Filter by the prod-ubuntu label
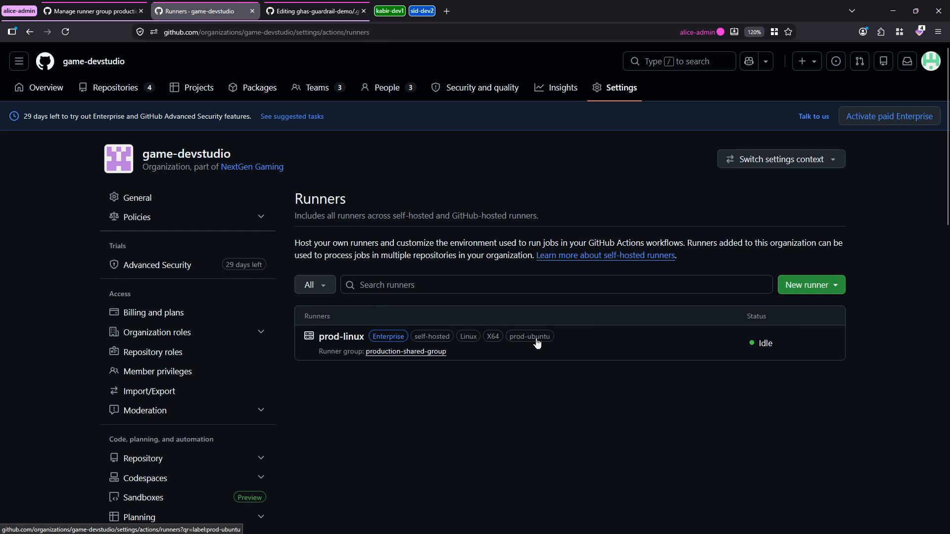This screenshot has height=534, width=950. 529,336
